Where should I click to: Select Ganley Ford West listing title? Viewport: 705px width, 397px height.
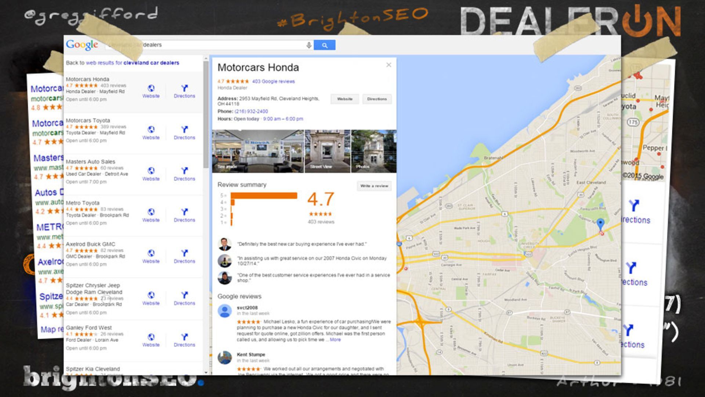(88, 328)
